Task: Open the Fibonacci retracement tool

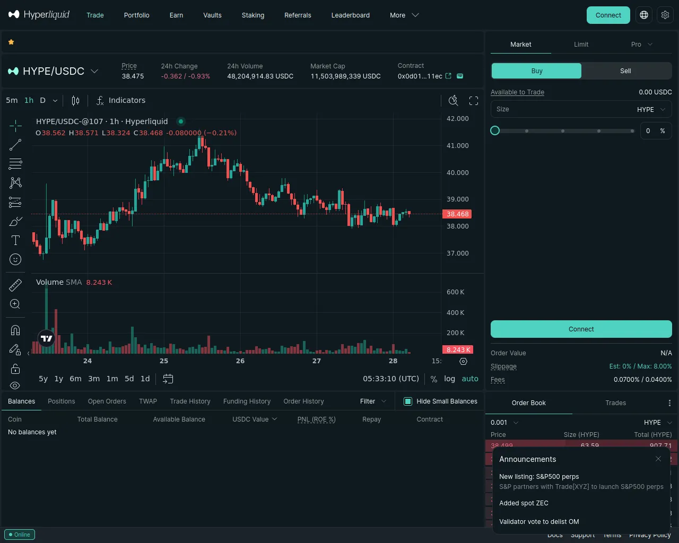Action: (15, 164)
